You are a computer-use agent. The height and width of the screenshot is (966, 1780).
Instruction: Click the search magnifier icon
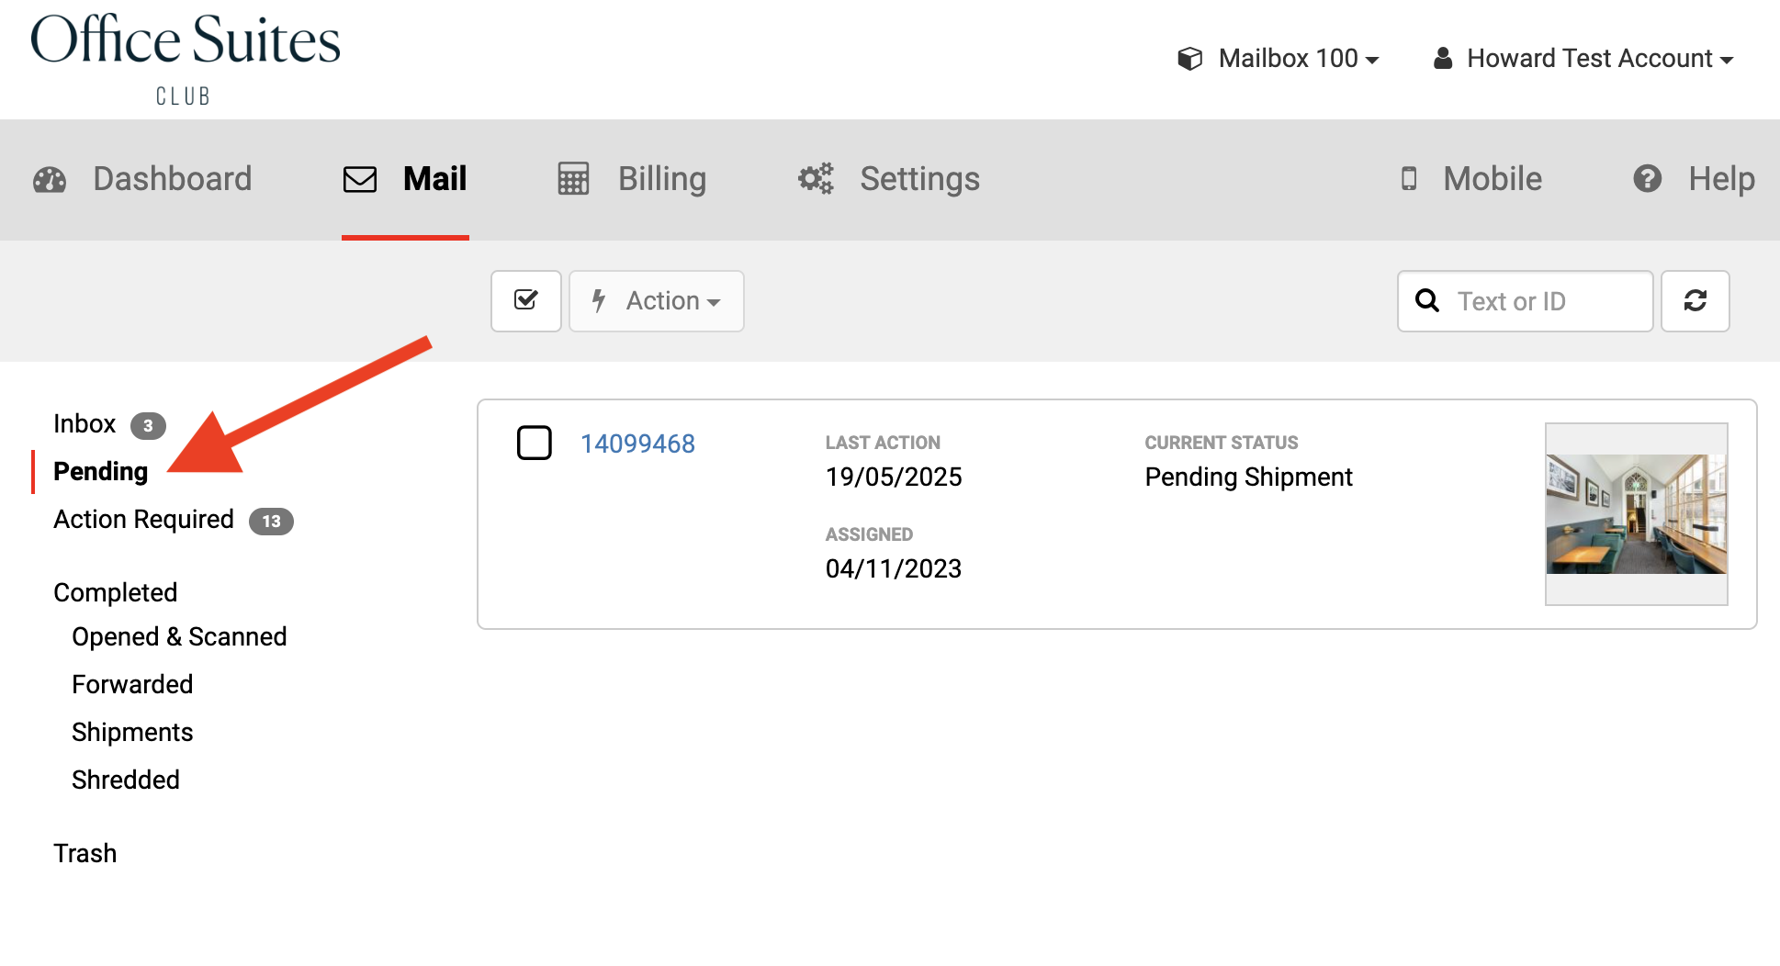(x=1426, y=300)
